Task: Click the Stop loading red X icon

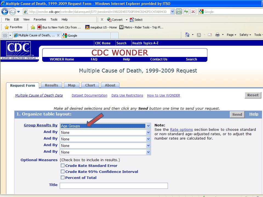Action: (x=193, y=11)
